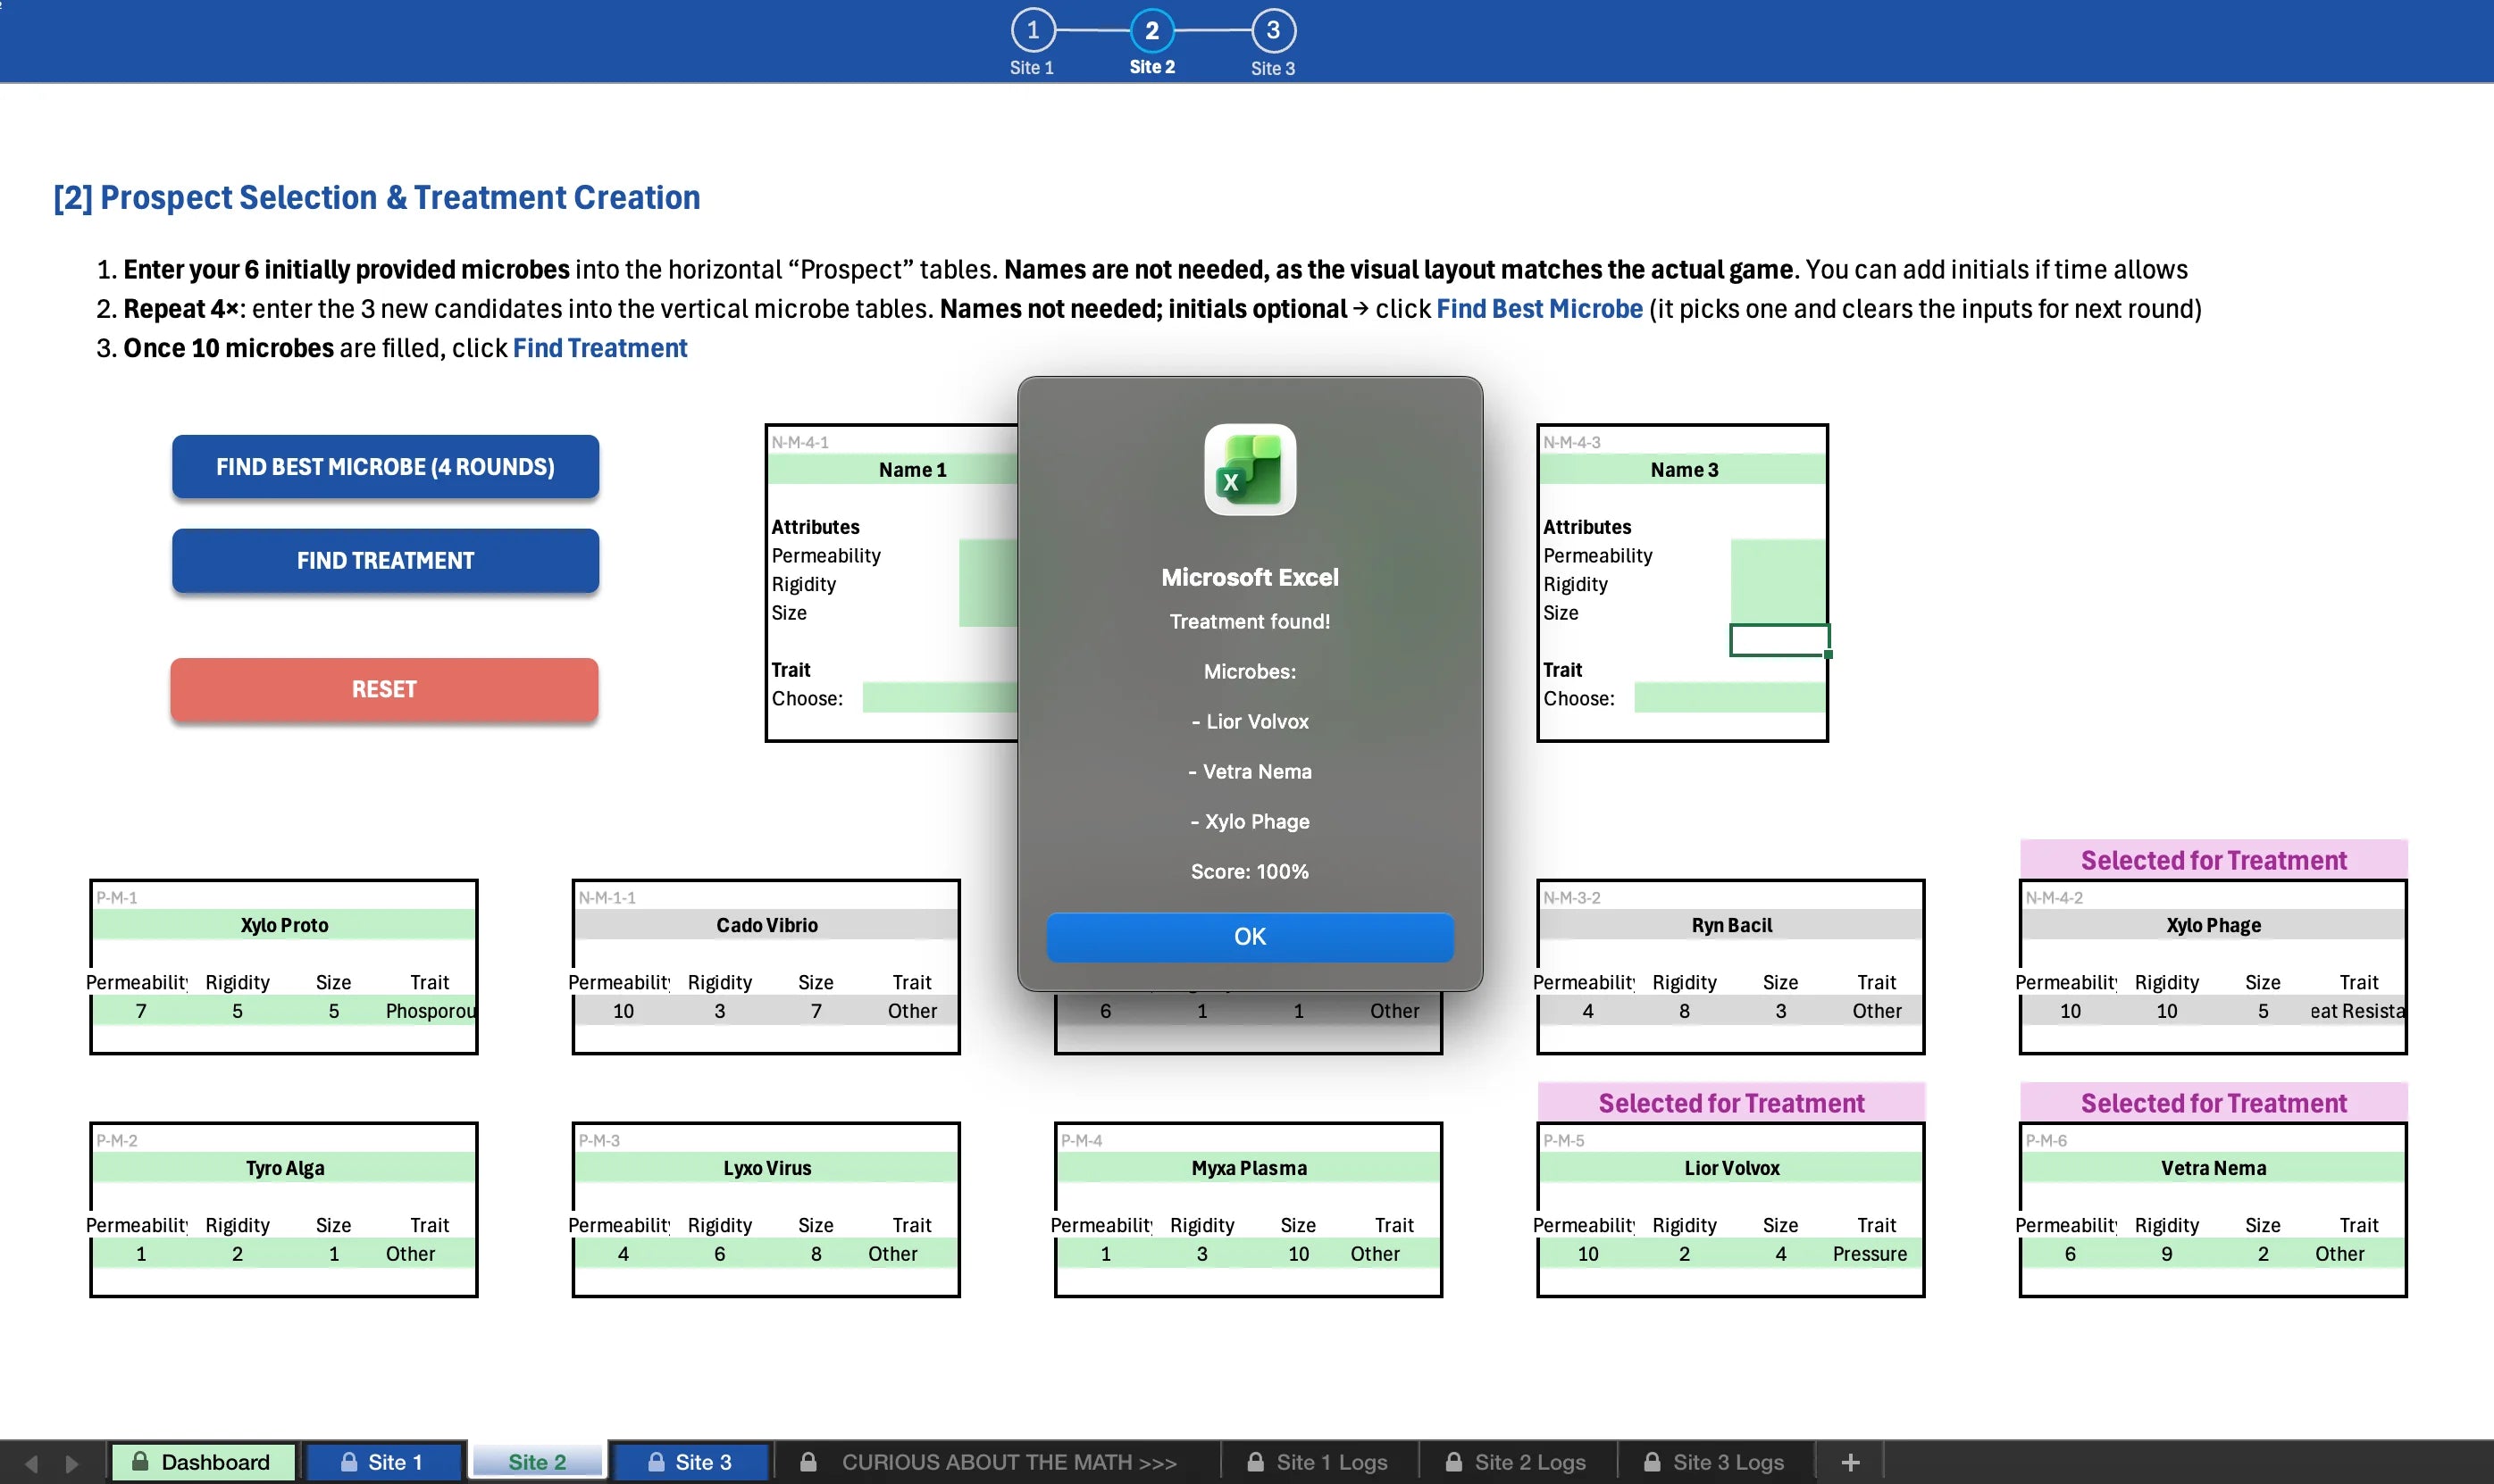2494x1484 pixels.
Task: Open Name 1 trait Choose dropdown cell
Action: click(938, 697)
